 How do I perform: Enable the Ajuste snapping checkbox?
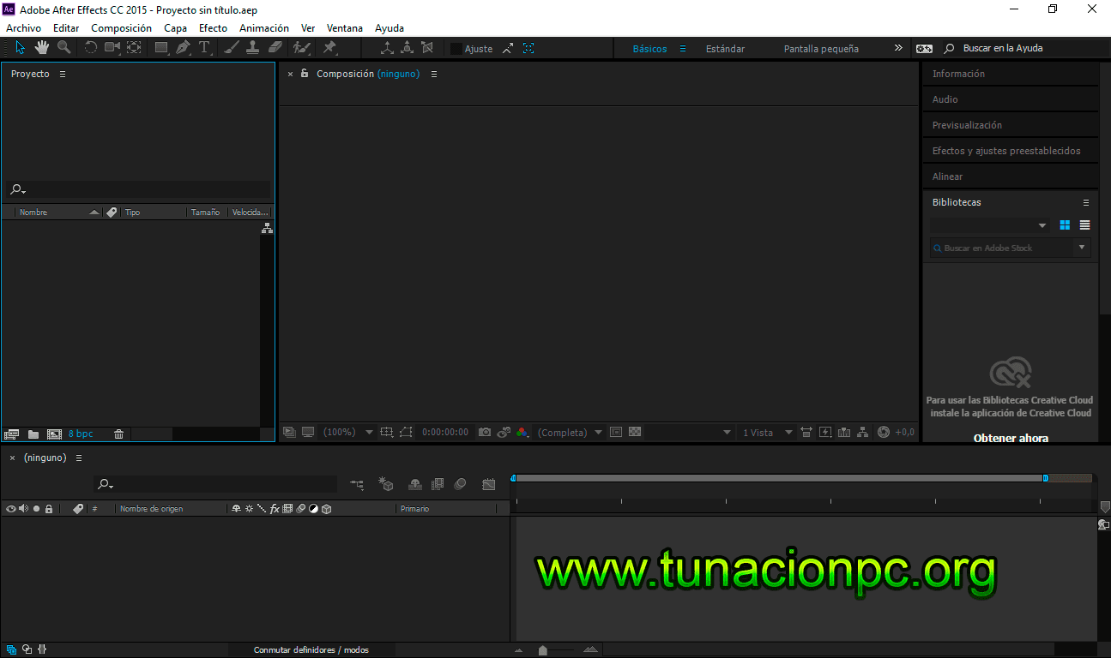[x=456, y=48]
